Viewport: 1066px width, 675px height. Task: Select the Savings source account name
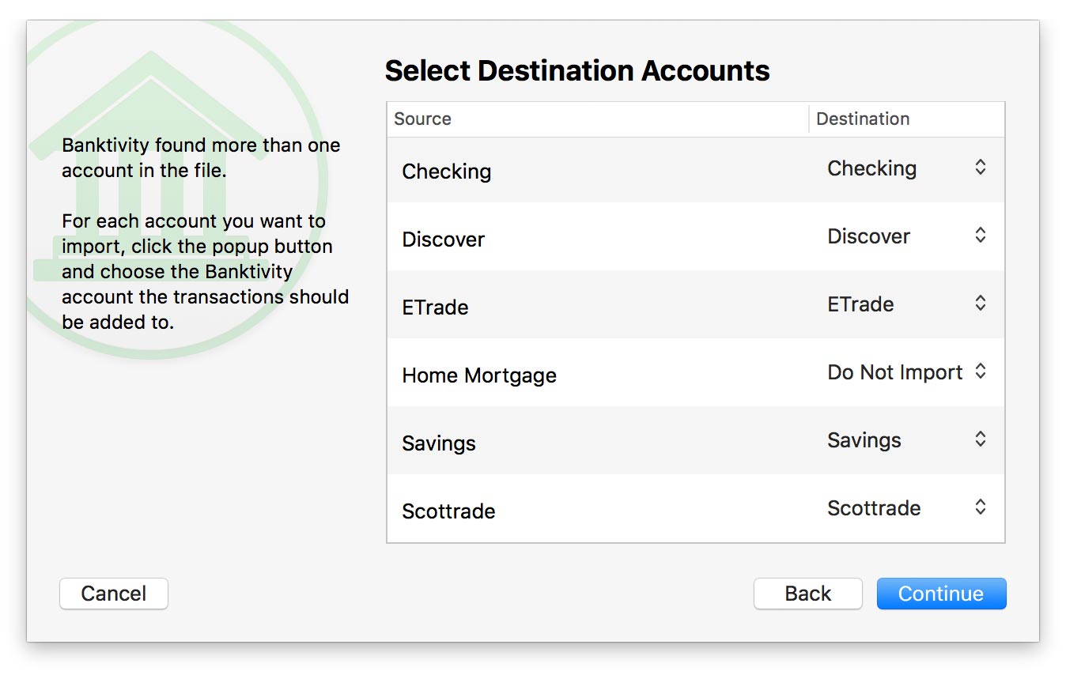(x=438, y=443)
